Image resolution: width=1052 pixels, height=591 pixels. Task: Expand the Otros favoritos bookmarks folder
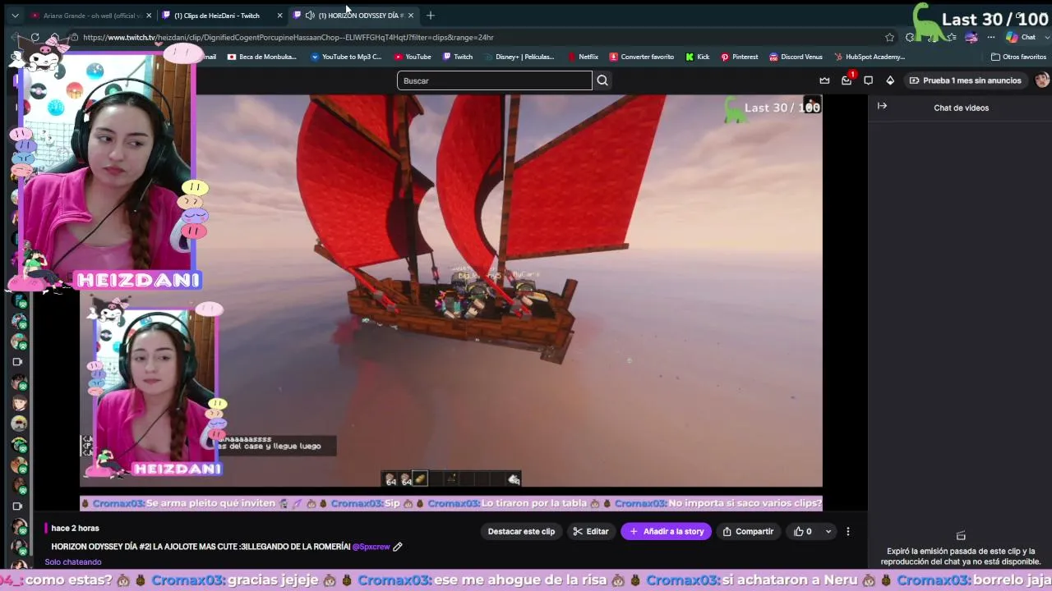[1018, 57]
